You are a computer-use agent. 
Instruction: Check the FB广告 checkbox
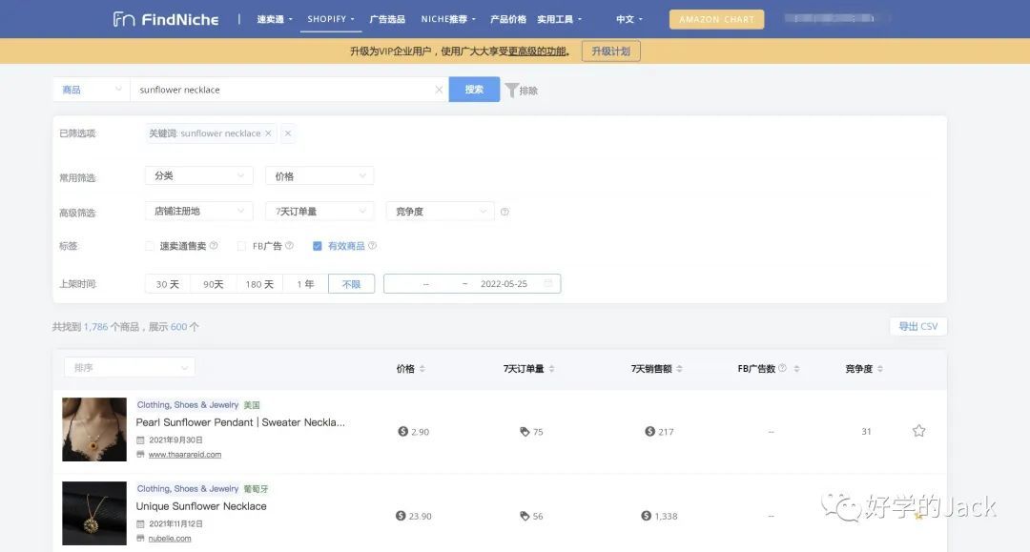tap(242, 246)
